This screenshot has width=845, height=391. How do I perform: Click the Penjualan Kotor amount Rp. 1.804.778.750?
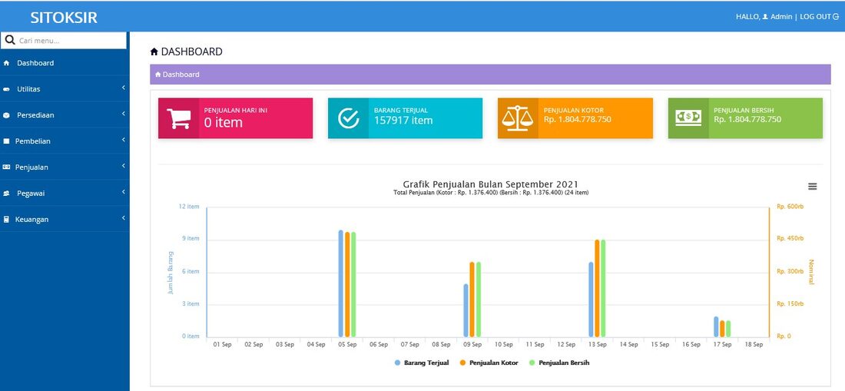tap(577, 119)
